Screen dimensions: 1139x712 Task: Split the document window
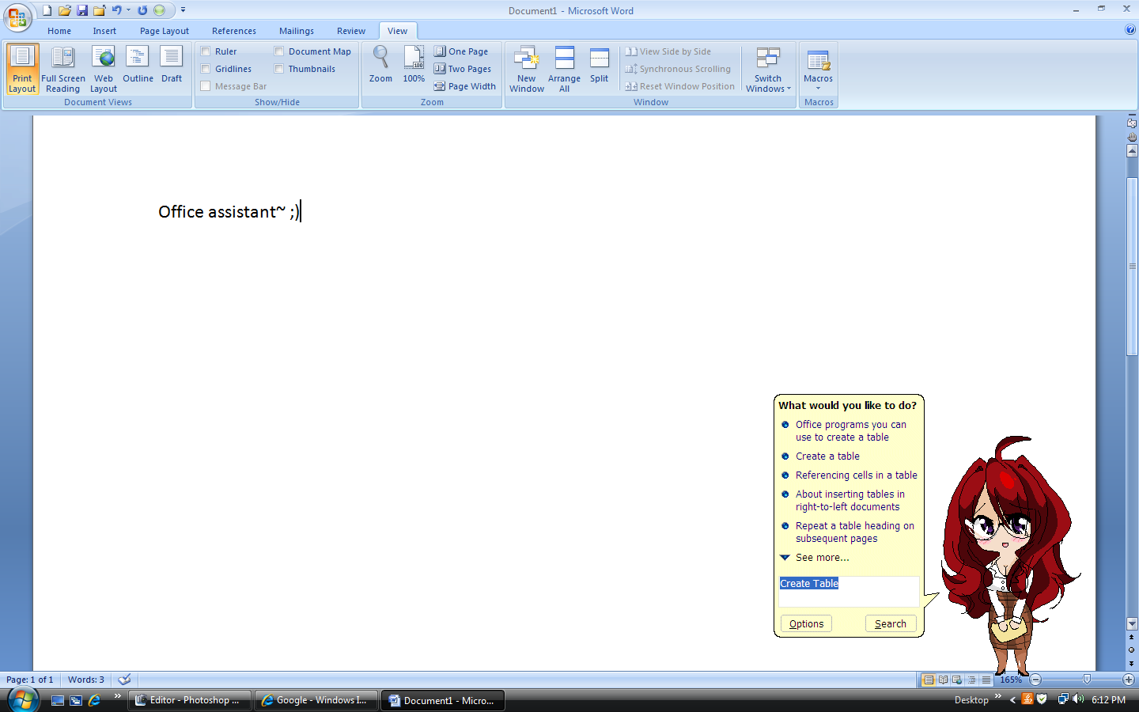point(599,65)
